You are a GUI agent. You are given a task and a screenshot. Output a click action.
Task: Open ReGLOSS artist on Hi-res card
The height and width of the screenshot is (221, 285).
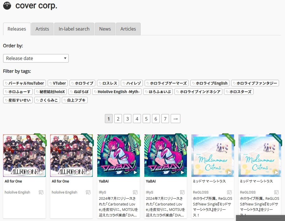point(201,192)
